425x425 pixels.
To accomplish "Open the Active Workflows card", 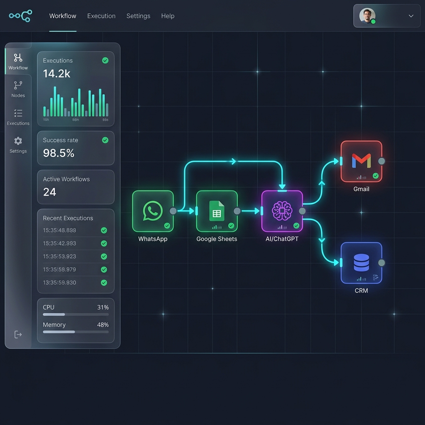I will point(76,187).
